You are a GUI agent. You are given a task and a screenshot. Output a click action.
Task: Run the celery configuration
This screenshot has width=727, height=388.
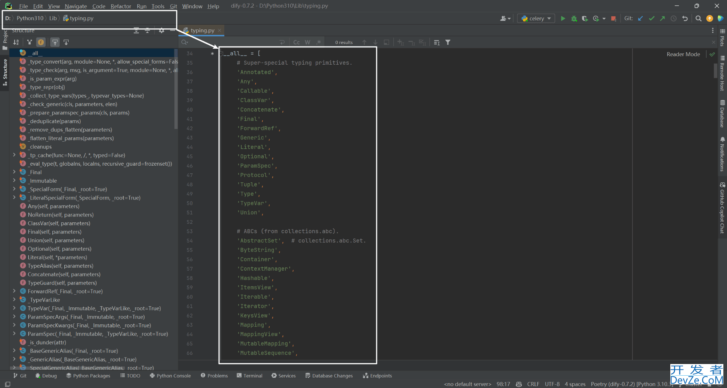coord(563,19)
